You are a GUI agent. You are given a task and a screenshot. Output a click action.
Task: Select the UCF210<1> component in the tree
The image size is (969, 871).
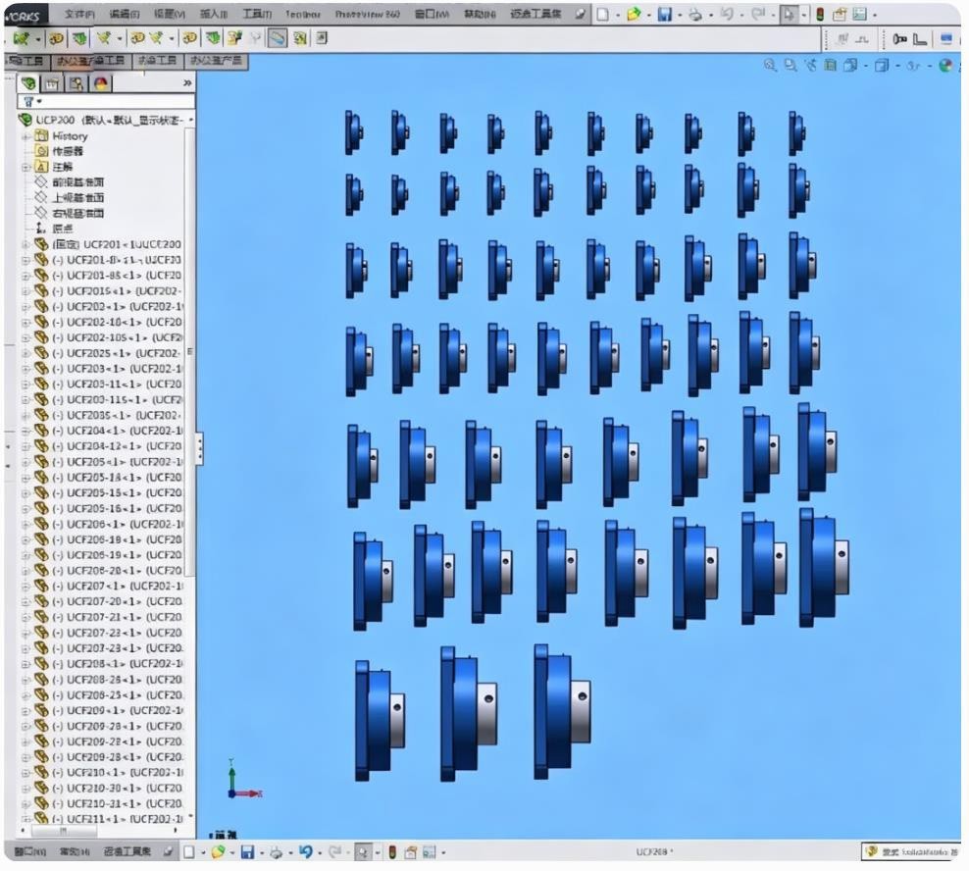(x=109, y=773)
